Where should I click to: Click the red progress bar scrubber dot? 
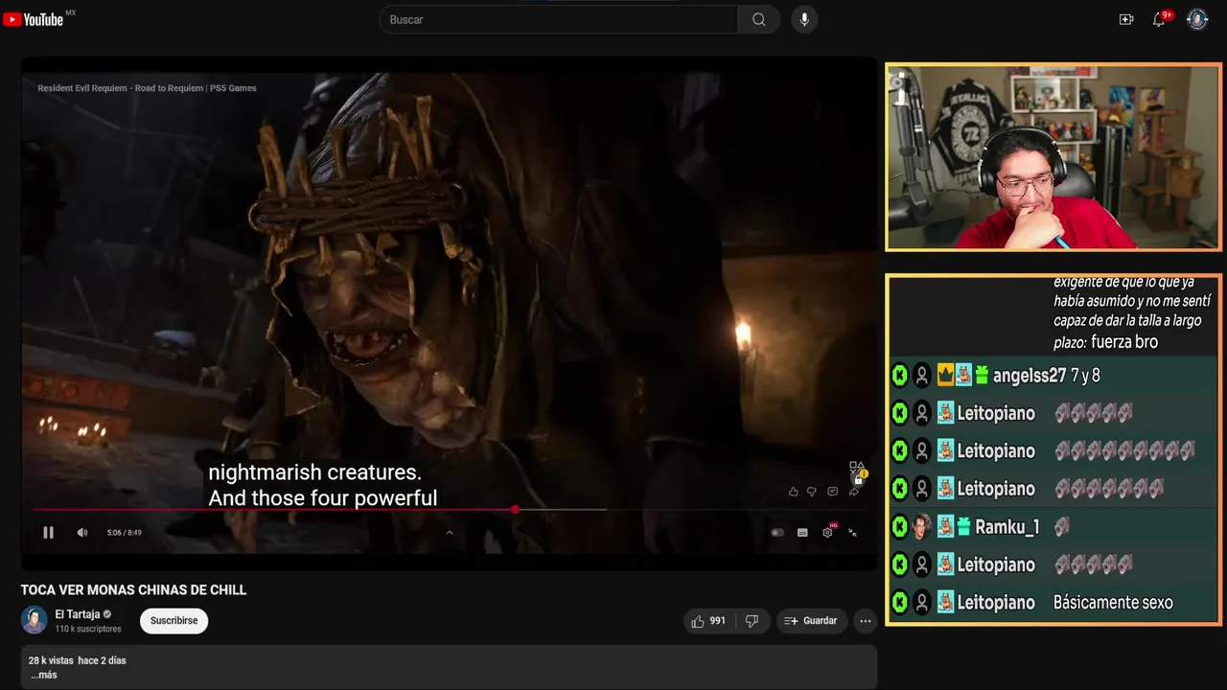pos(516,510)
